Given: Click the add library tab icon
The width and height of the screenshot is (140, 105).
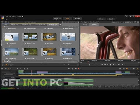Looking at the screenshot, I should coord(60,24).
